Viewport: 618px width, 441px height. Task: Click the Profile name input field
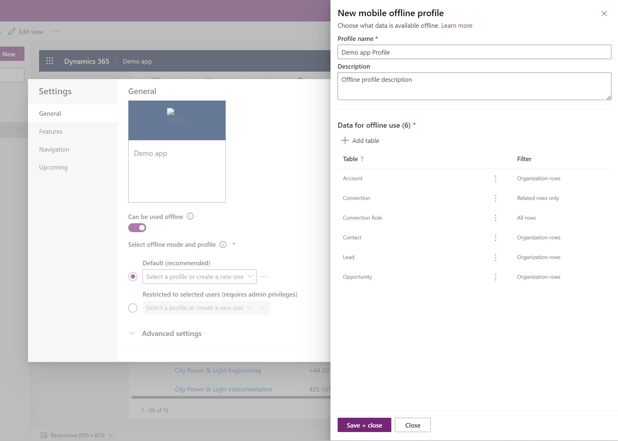[x=474, y=52]
